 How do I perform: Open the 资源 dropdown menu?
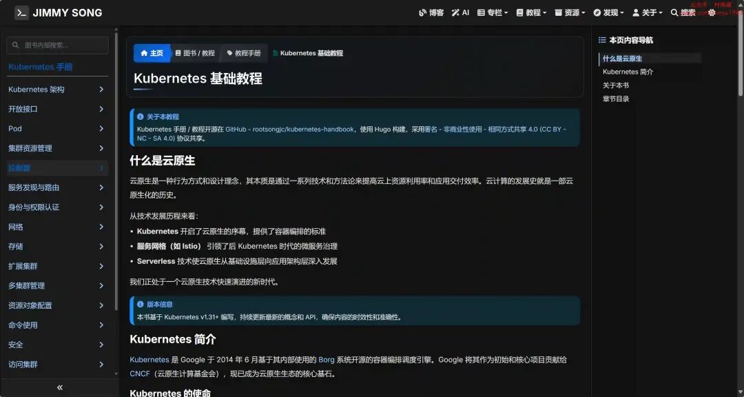pyautogui.click(x=570, y=13)
